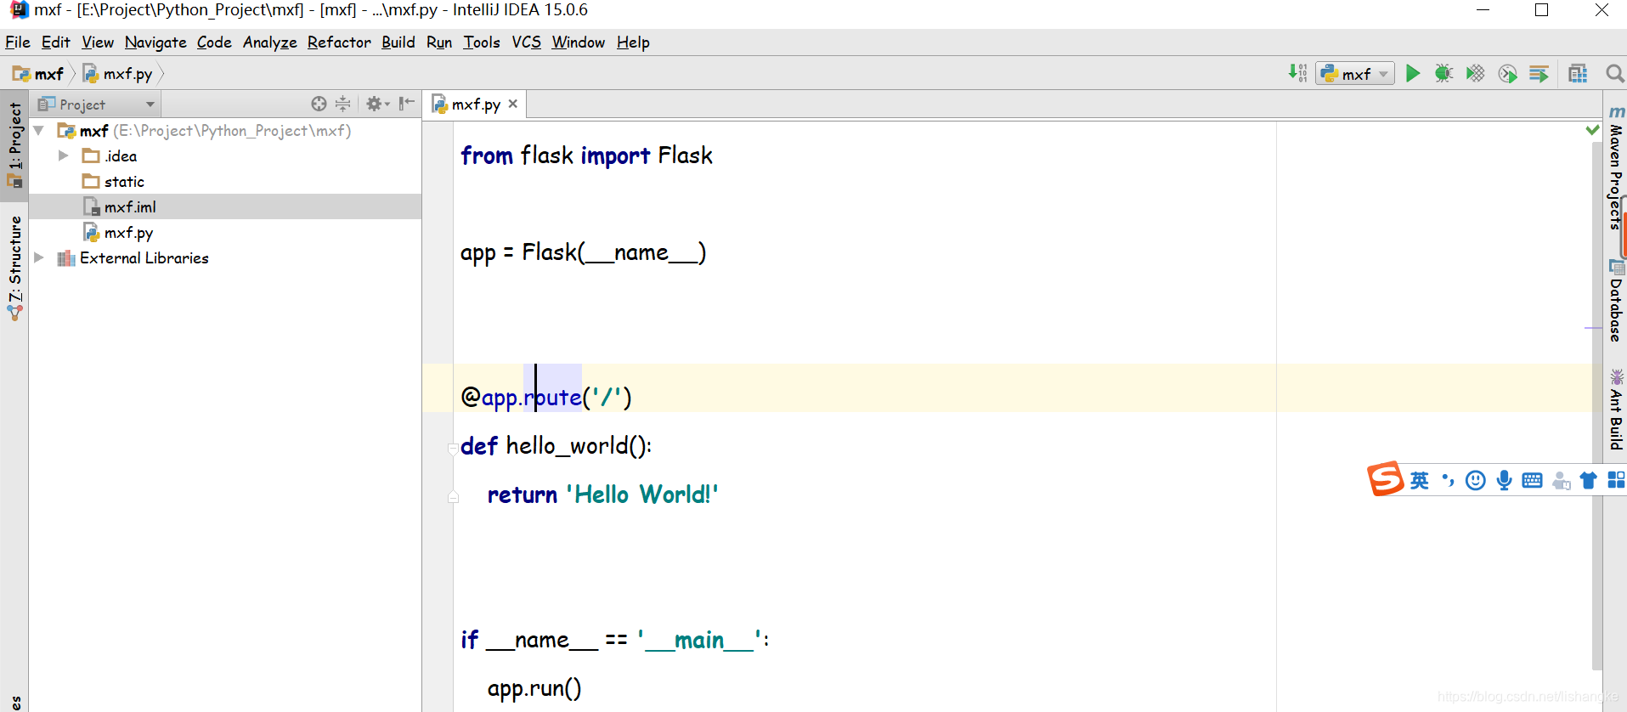Click the Make Project icon with binary digits
This screenshot has height=712, width=1627.
1297,74
